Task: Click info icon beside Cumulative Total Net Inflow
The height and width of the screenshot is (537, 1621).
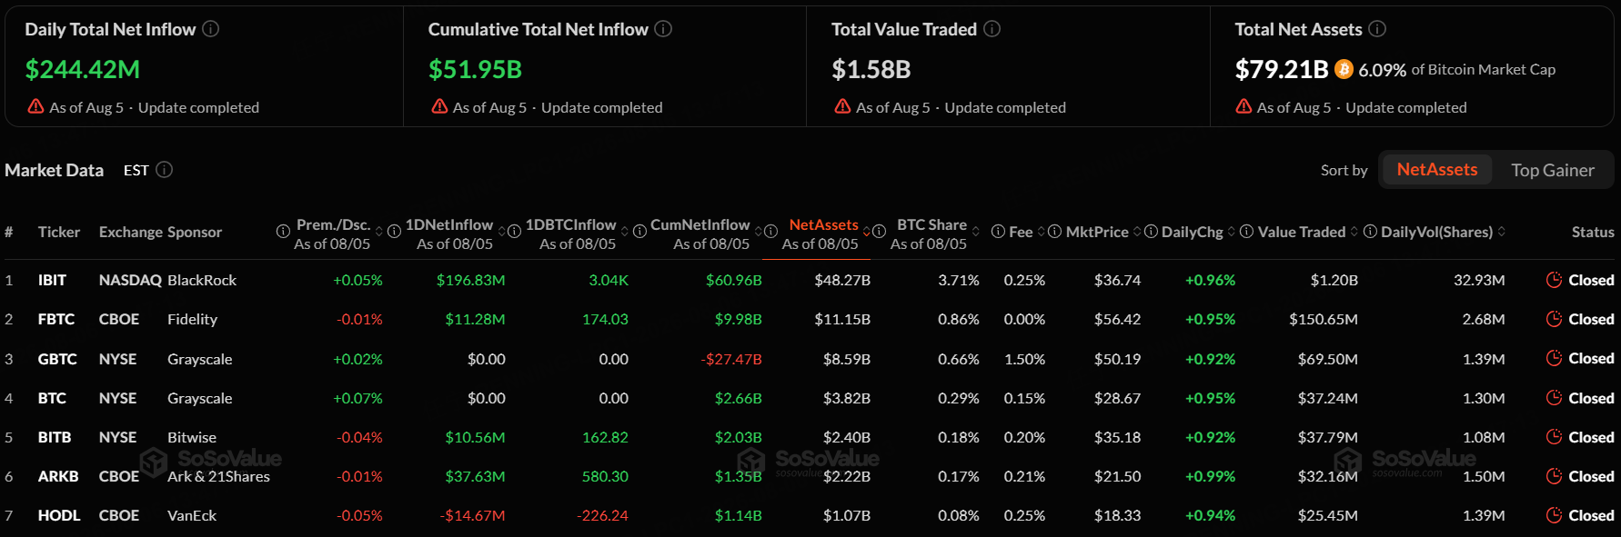Action: tap(663, 29)
